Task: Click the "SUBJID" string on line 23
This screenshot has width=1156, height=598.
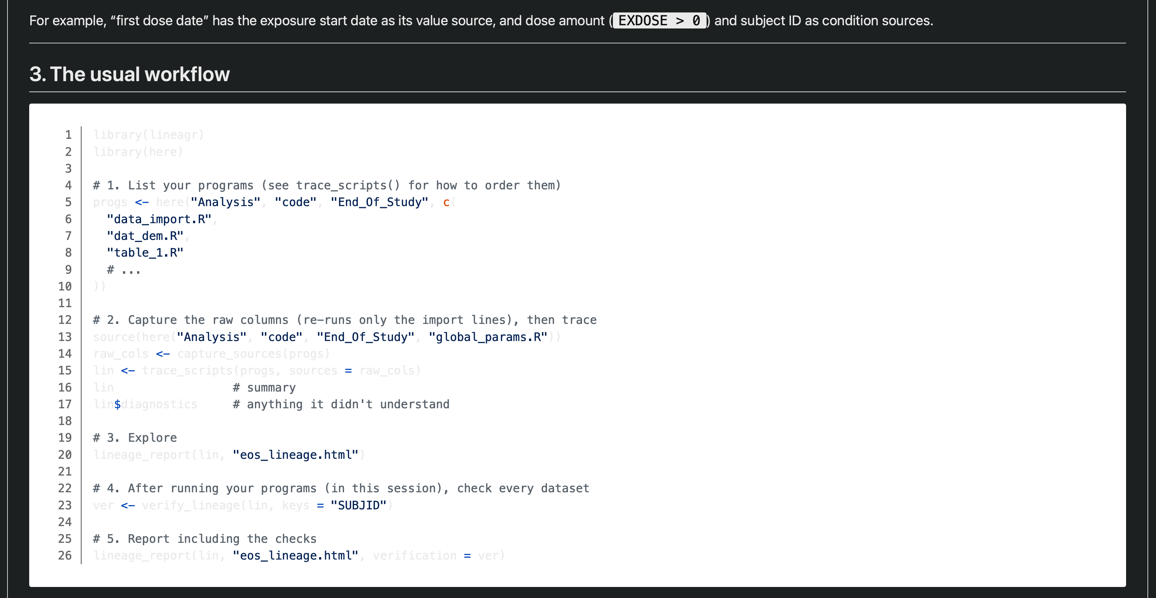Action: 358,505
